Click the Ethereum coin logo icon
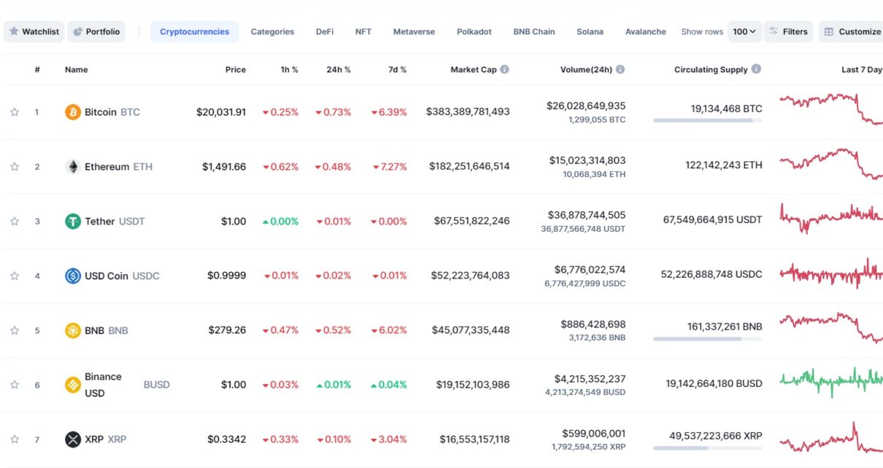 click(x=73, y=167)
